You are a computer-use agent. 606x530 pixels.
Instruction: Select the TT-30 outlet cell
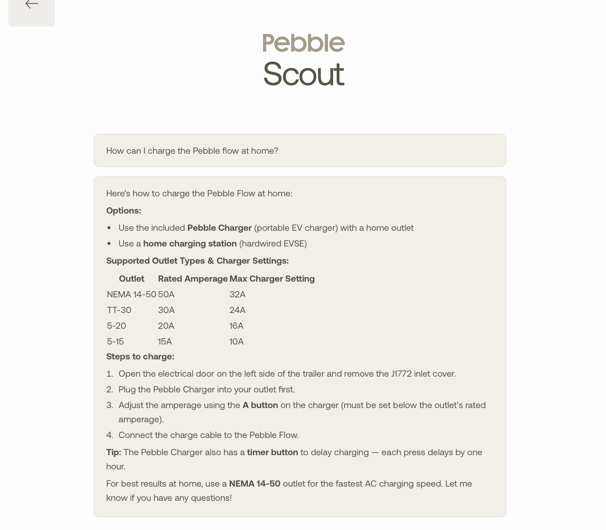tap(119, 310)
